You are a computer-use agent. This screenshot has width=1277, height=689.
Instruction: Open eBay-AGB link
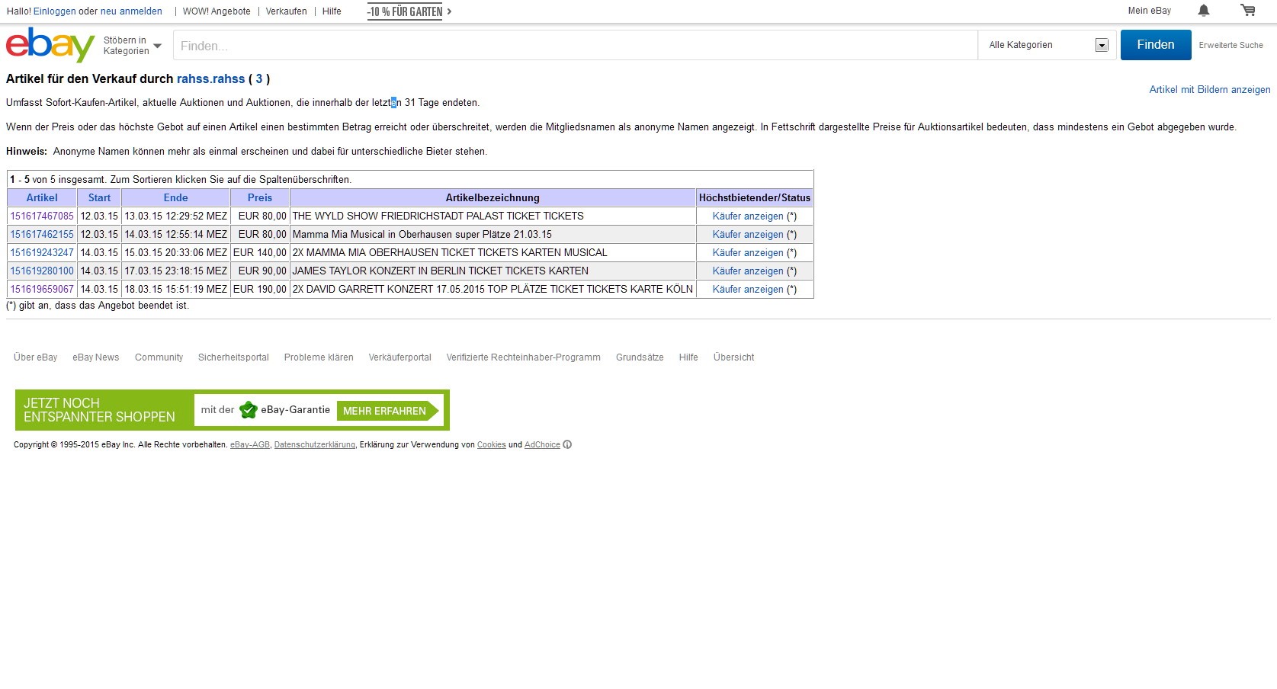click(250, 445)
